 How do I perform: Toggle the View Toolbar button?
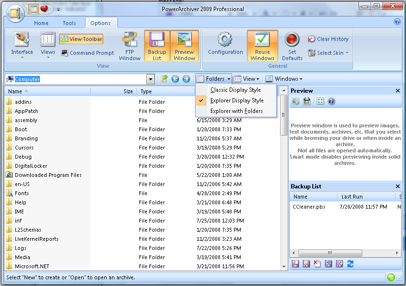click(x=81, y=39)
